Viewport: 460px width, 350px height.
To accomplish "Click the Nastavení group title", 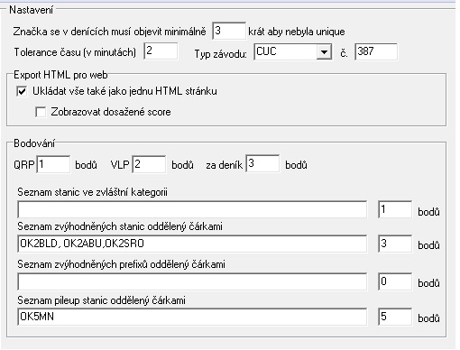I will [31, 10].
